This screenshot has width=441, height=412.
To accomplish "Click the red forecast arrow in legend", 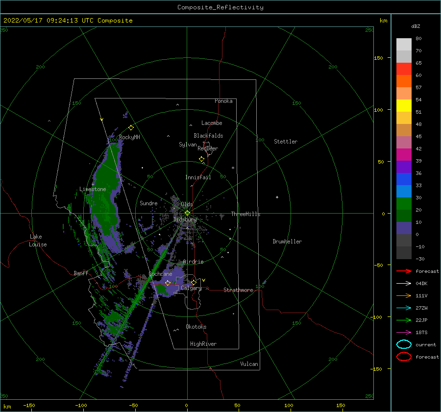I will pos(404,271).
